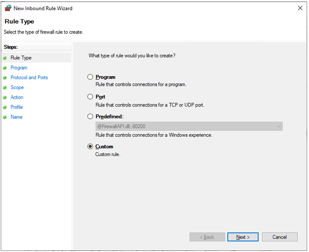Click green bullet beside Program step

pyautogui.click(x=5, y=68)
